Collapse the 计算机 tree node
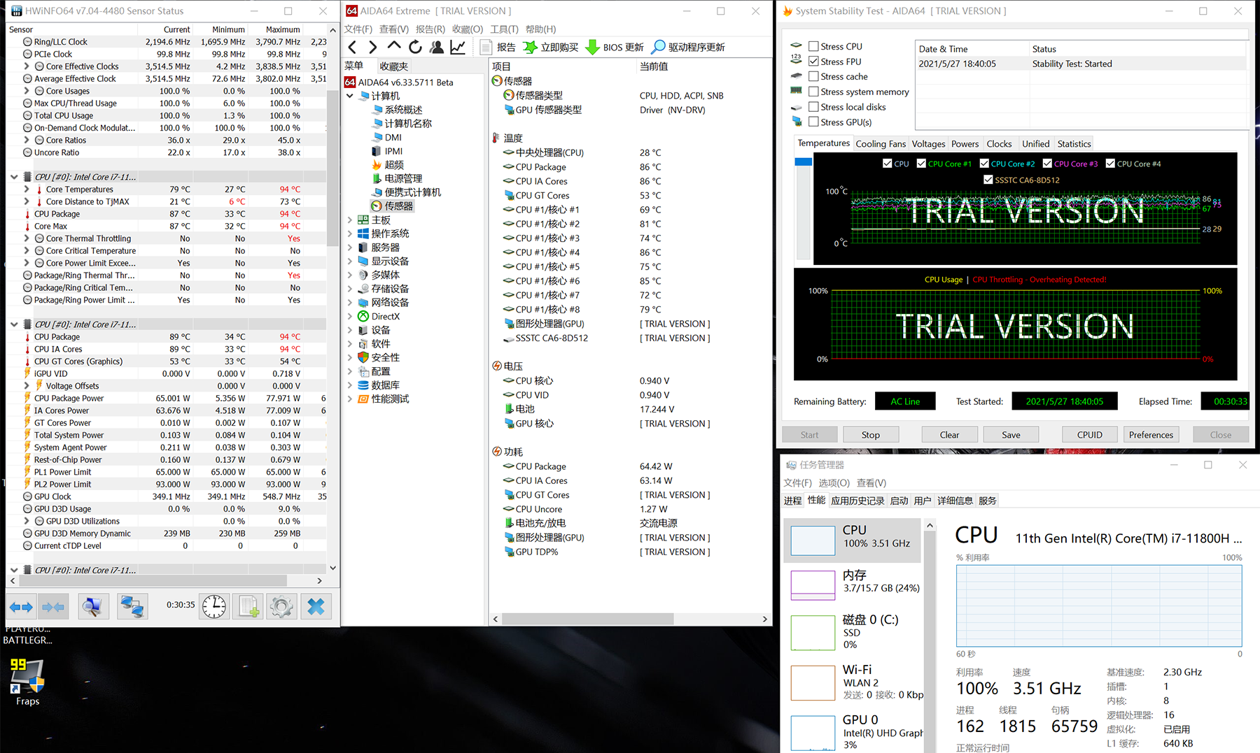The width and height of the screenshot is (1260, 753). [x=350, y=96]
